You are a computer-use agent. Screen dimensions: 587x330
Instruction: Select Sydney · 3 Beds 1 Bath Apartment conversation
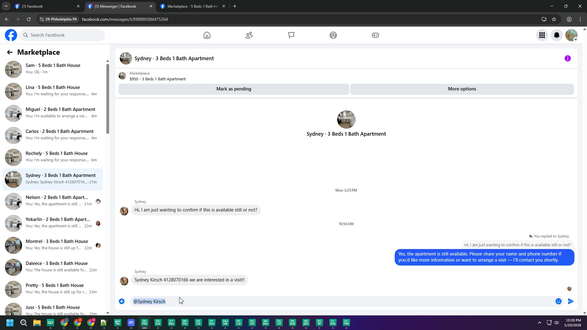[x=53, y=179]
